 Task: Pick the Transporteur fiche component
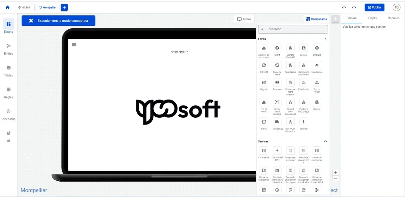tap(277, 125)
